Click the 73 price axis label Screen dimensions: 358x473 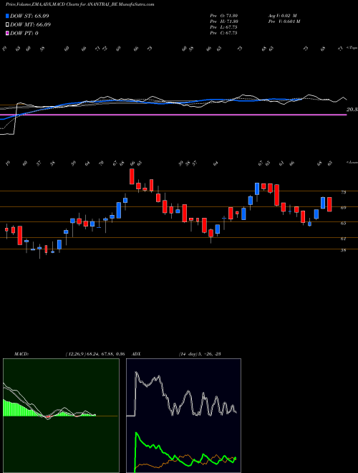tap(343, 192)
